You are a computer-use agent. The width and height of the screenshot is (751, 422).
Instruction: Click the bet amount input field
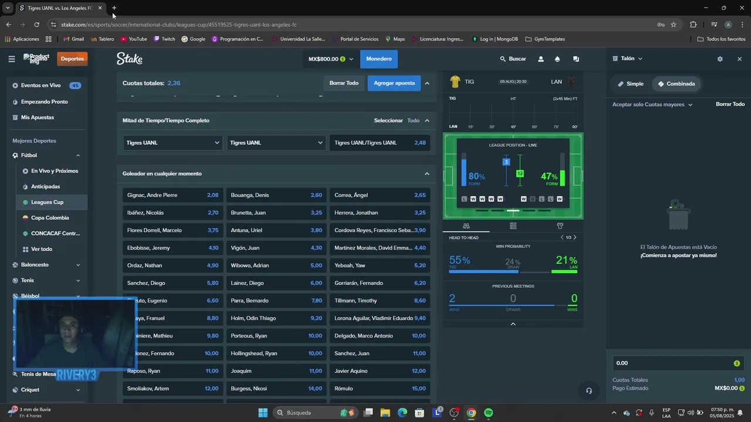pyautogui.click(x=678, y=363)
